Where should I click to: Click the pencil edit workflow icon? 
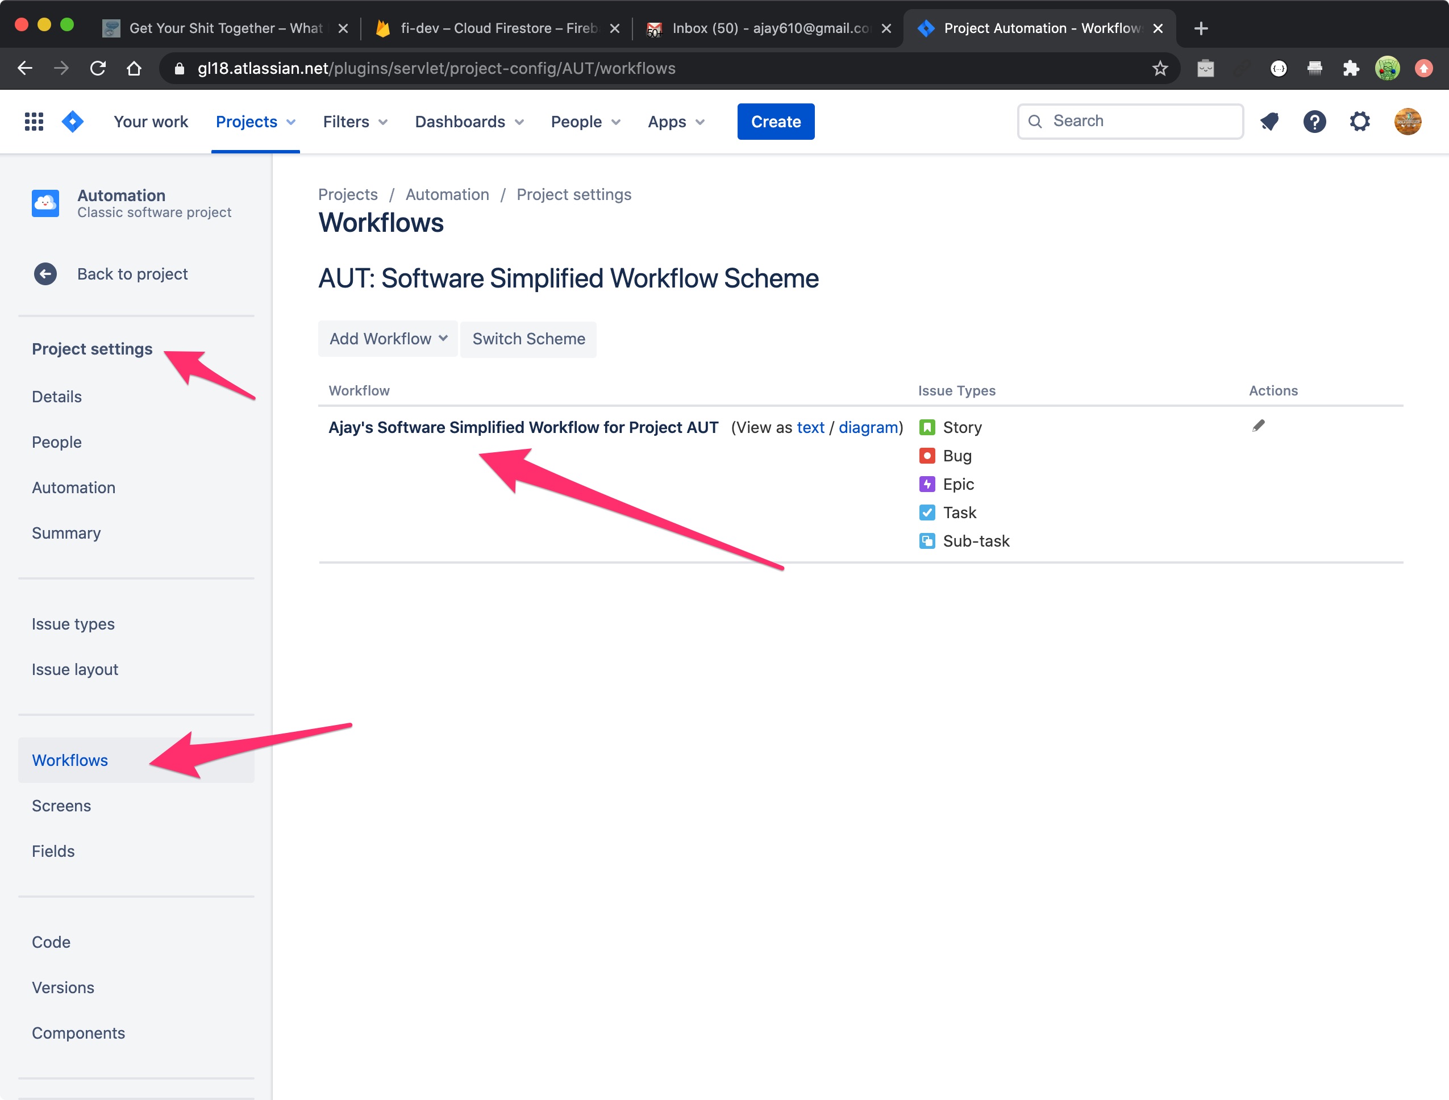click(1258, 426)
